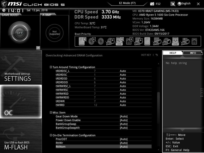Switch to the INFO tab
204x153 pixels.
tap(193, 53)
